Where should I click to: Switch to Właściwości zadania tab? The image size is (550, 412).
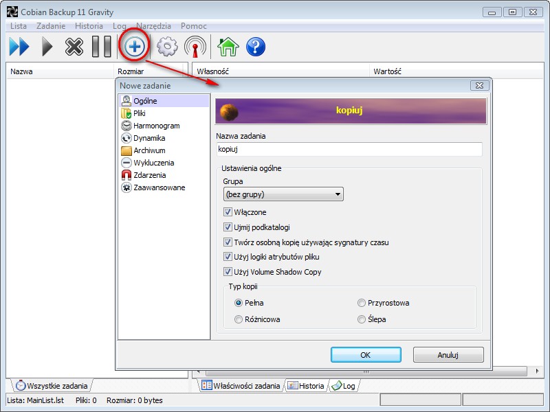(241, 386)
